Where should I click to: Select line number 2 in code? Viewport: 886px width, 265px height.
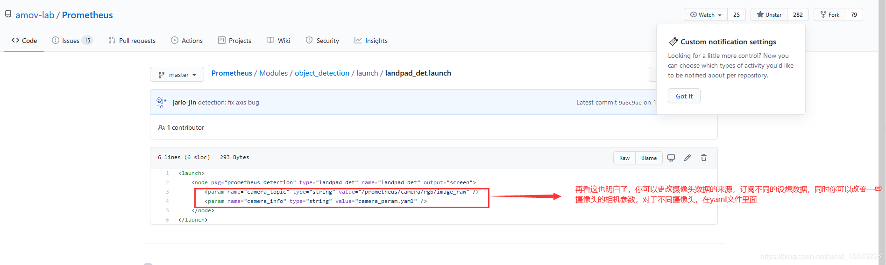[167, 182]
